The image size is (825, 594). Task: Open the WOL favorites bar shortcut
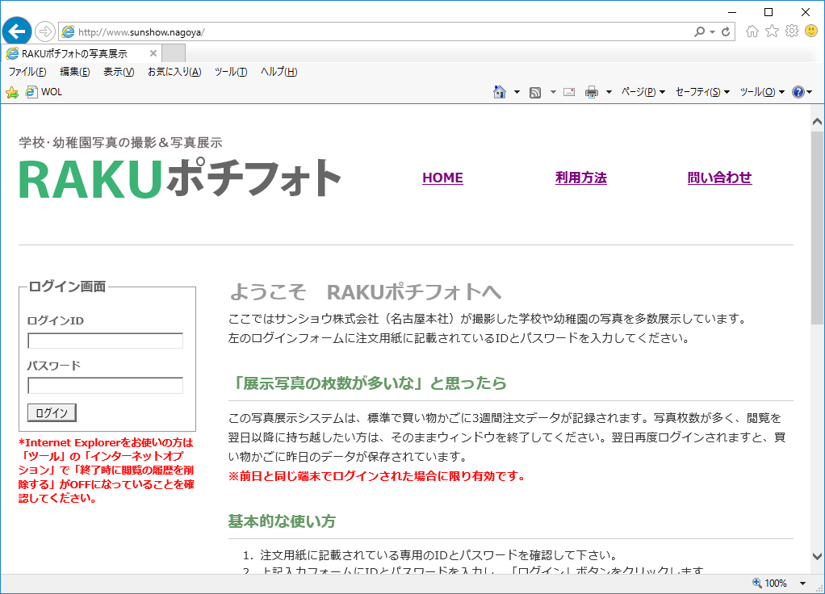(x=44, y=92)
